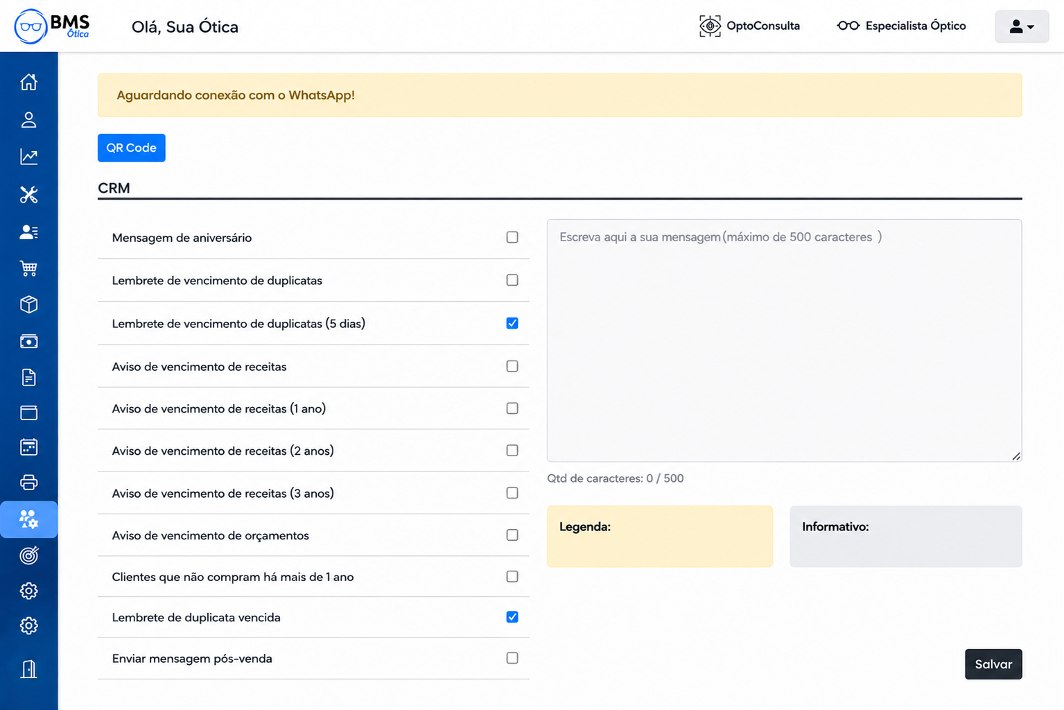The image size is (1064, 710).
Task: Open the user account dropdown menu
Action: (1022, 26)
